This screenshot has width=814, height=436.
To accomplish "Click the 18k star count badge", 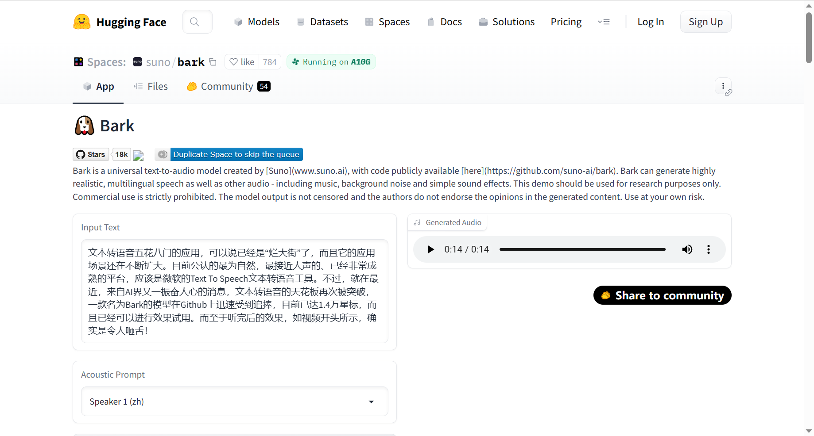I will tap(121, 154).
